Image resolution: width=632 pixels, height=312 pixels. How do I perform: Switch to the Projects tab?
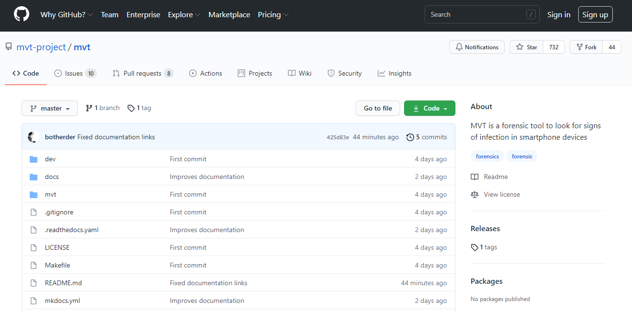pyautogui.click(x=255, y=73)
